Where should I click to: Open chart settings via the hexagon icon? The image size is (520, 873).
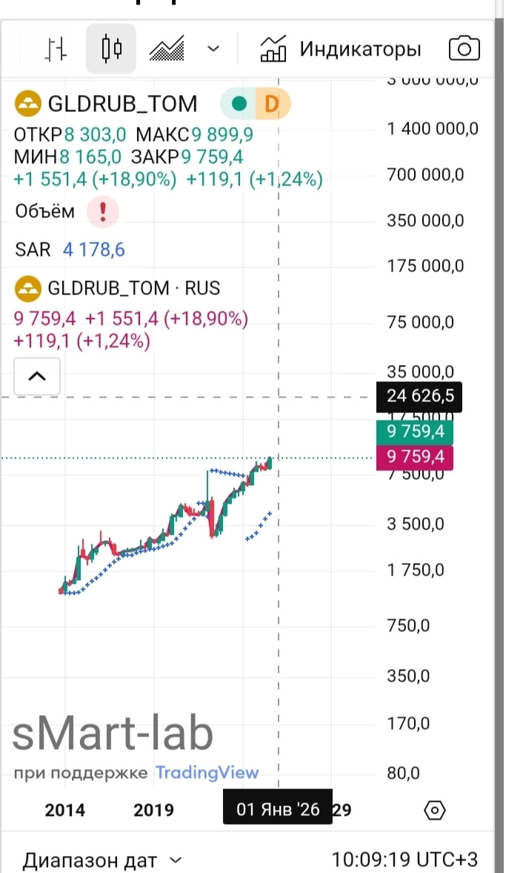click(433, 811)
